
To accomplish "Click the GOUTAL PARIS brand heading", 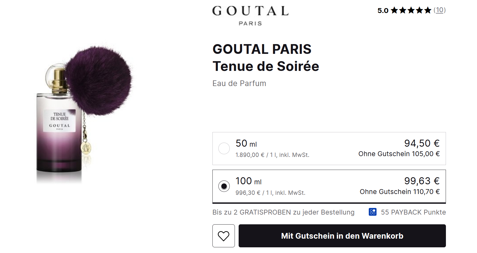I will tap(262, 49).
